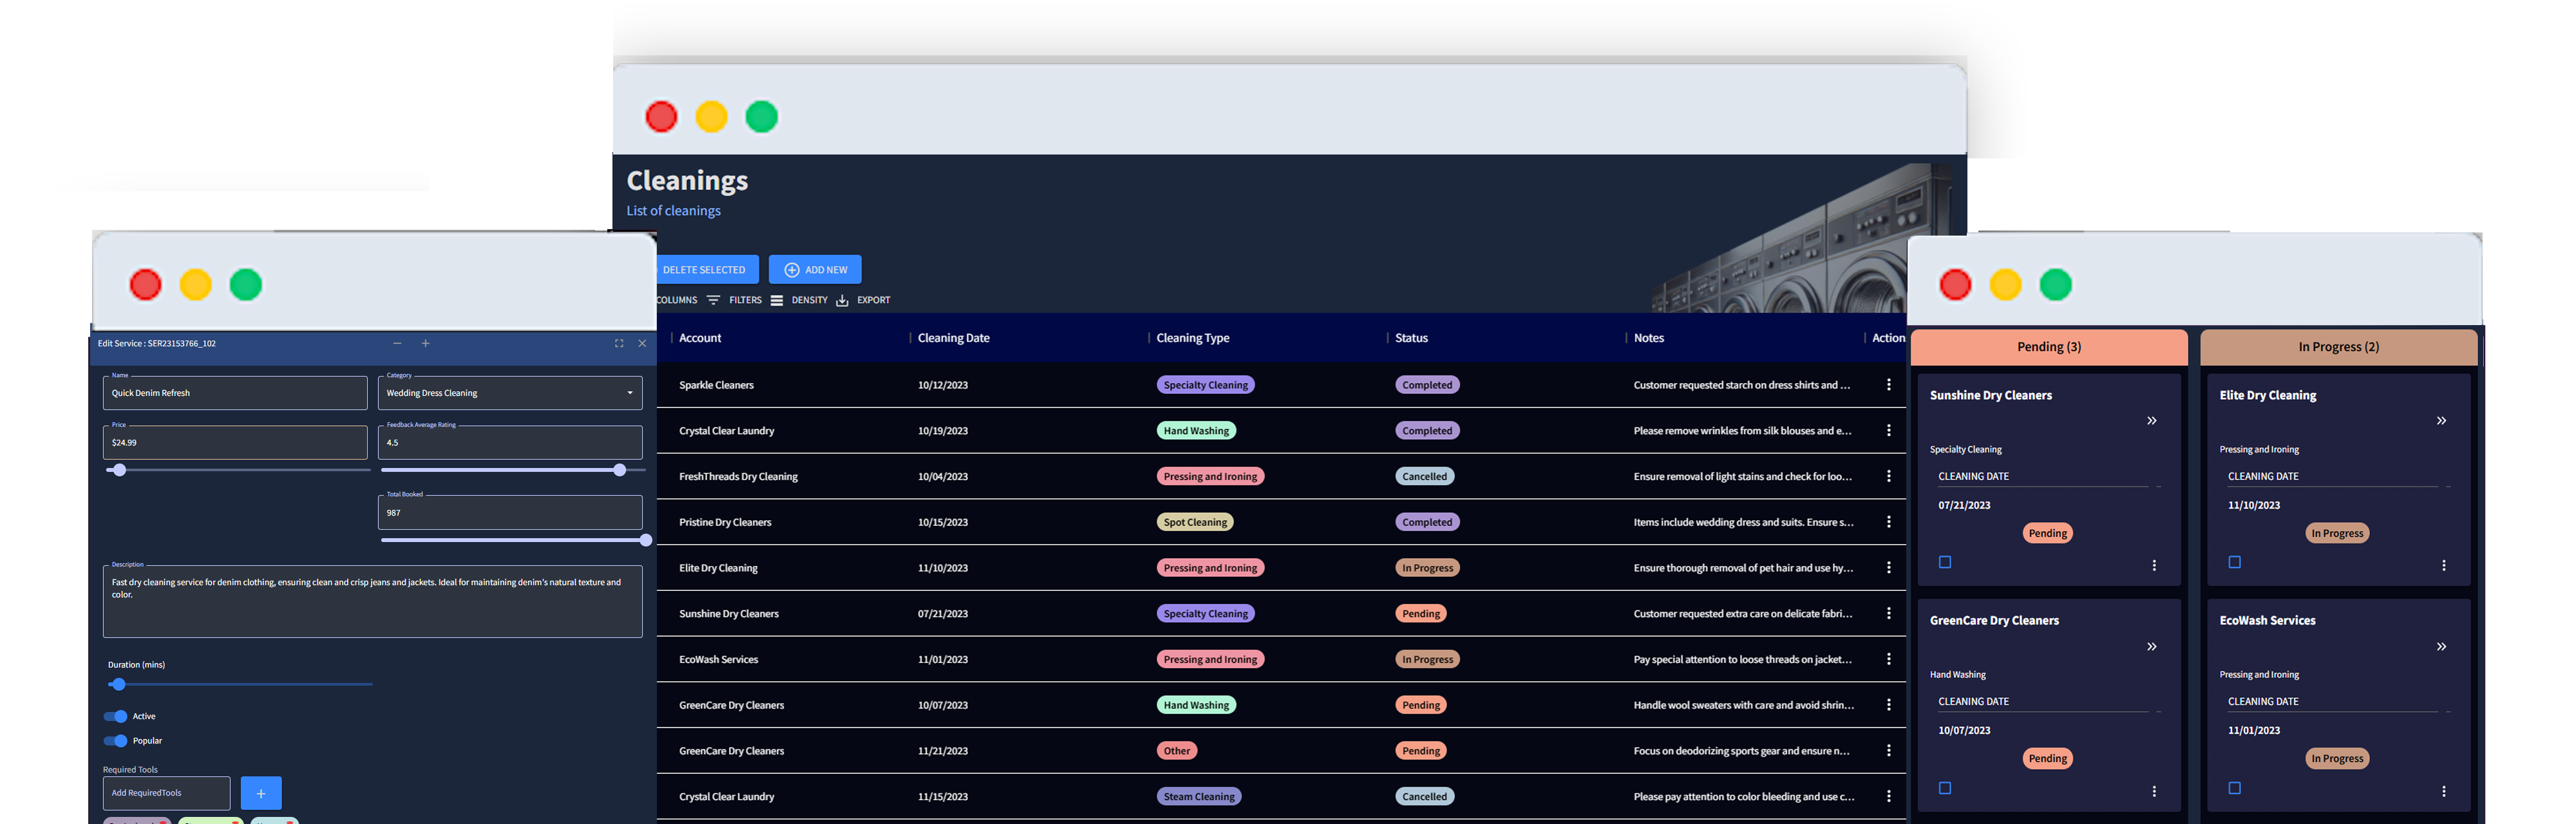Viewport: 2576px width, 824px height.
Task: Click the plus icon in the Edit Service title bar
Action: coord(425,343)
